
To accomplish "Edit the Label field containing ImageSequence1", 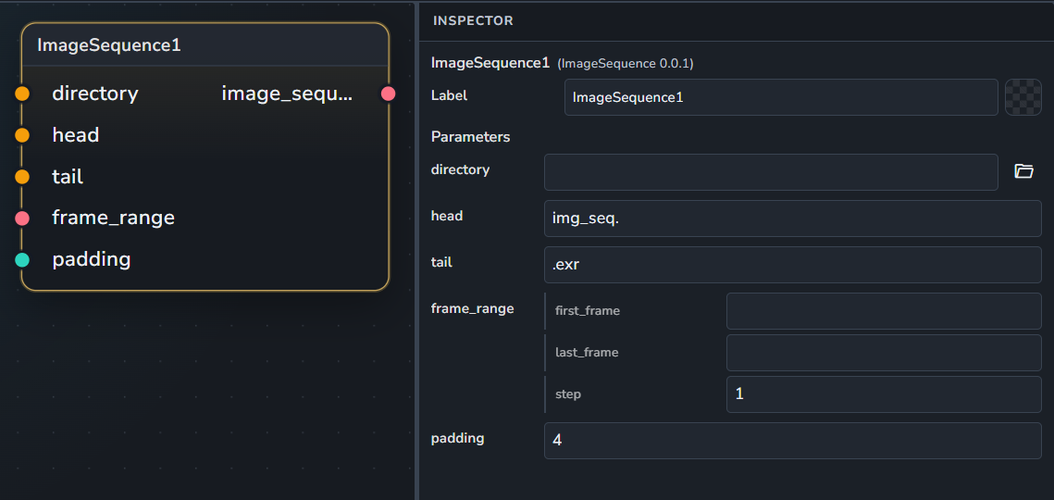I will pos(781,97).
